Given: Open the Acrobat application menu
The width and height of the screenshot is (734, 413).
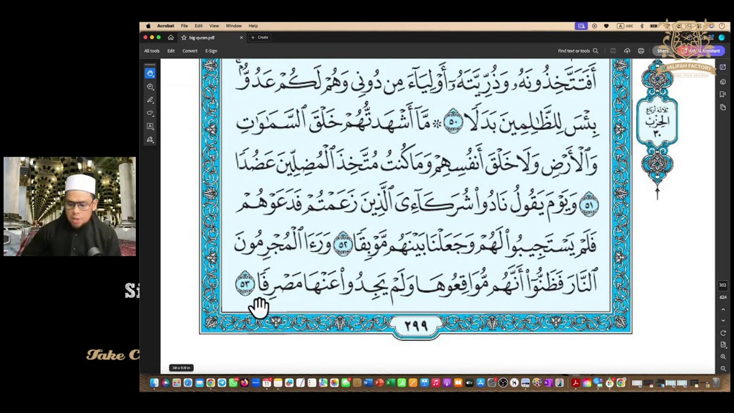Looking at the screenshot, I should (166, 26).
